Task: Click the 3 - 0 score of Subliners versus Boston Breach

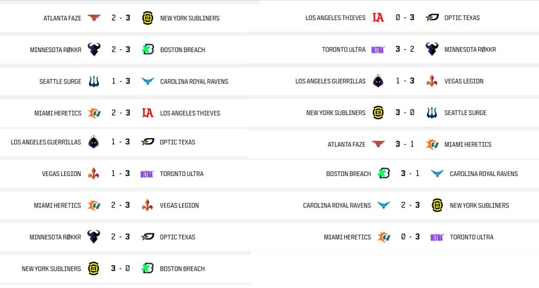Action: 121,269
